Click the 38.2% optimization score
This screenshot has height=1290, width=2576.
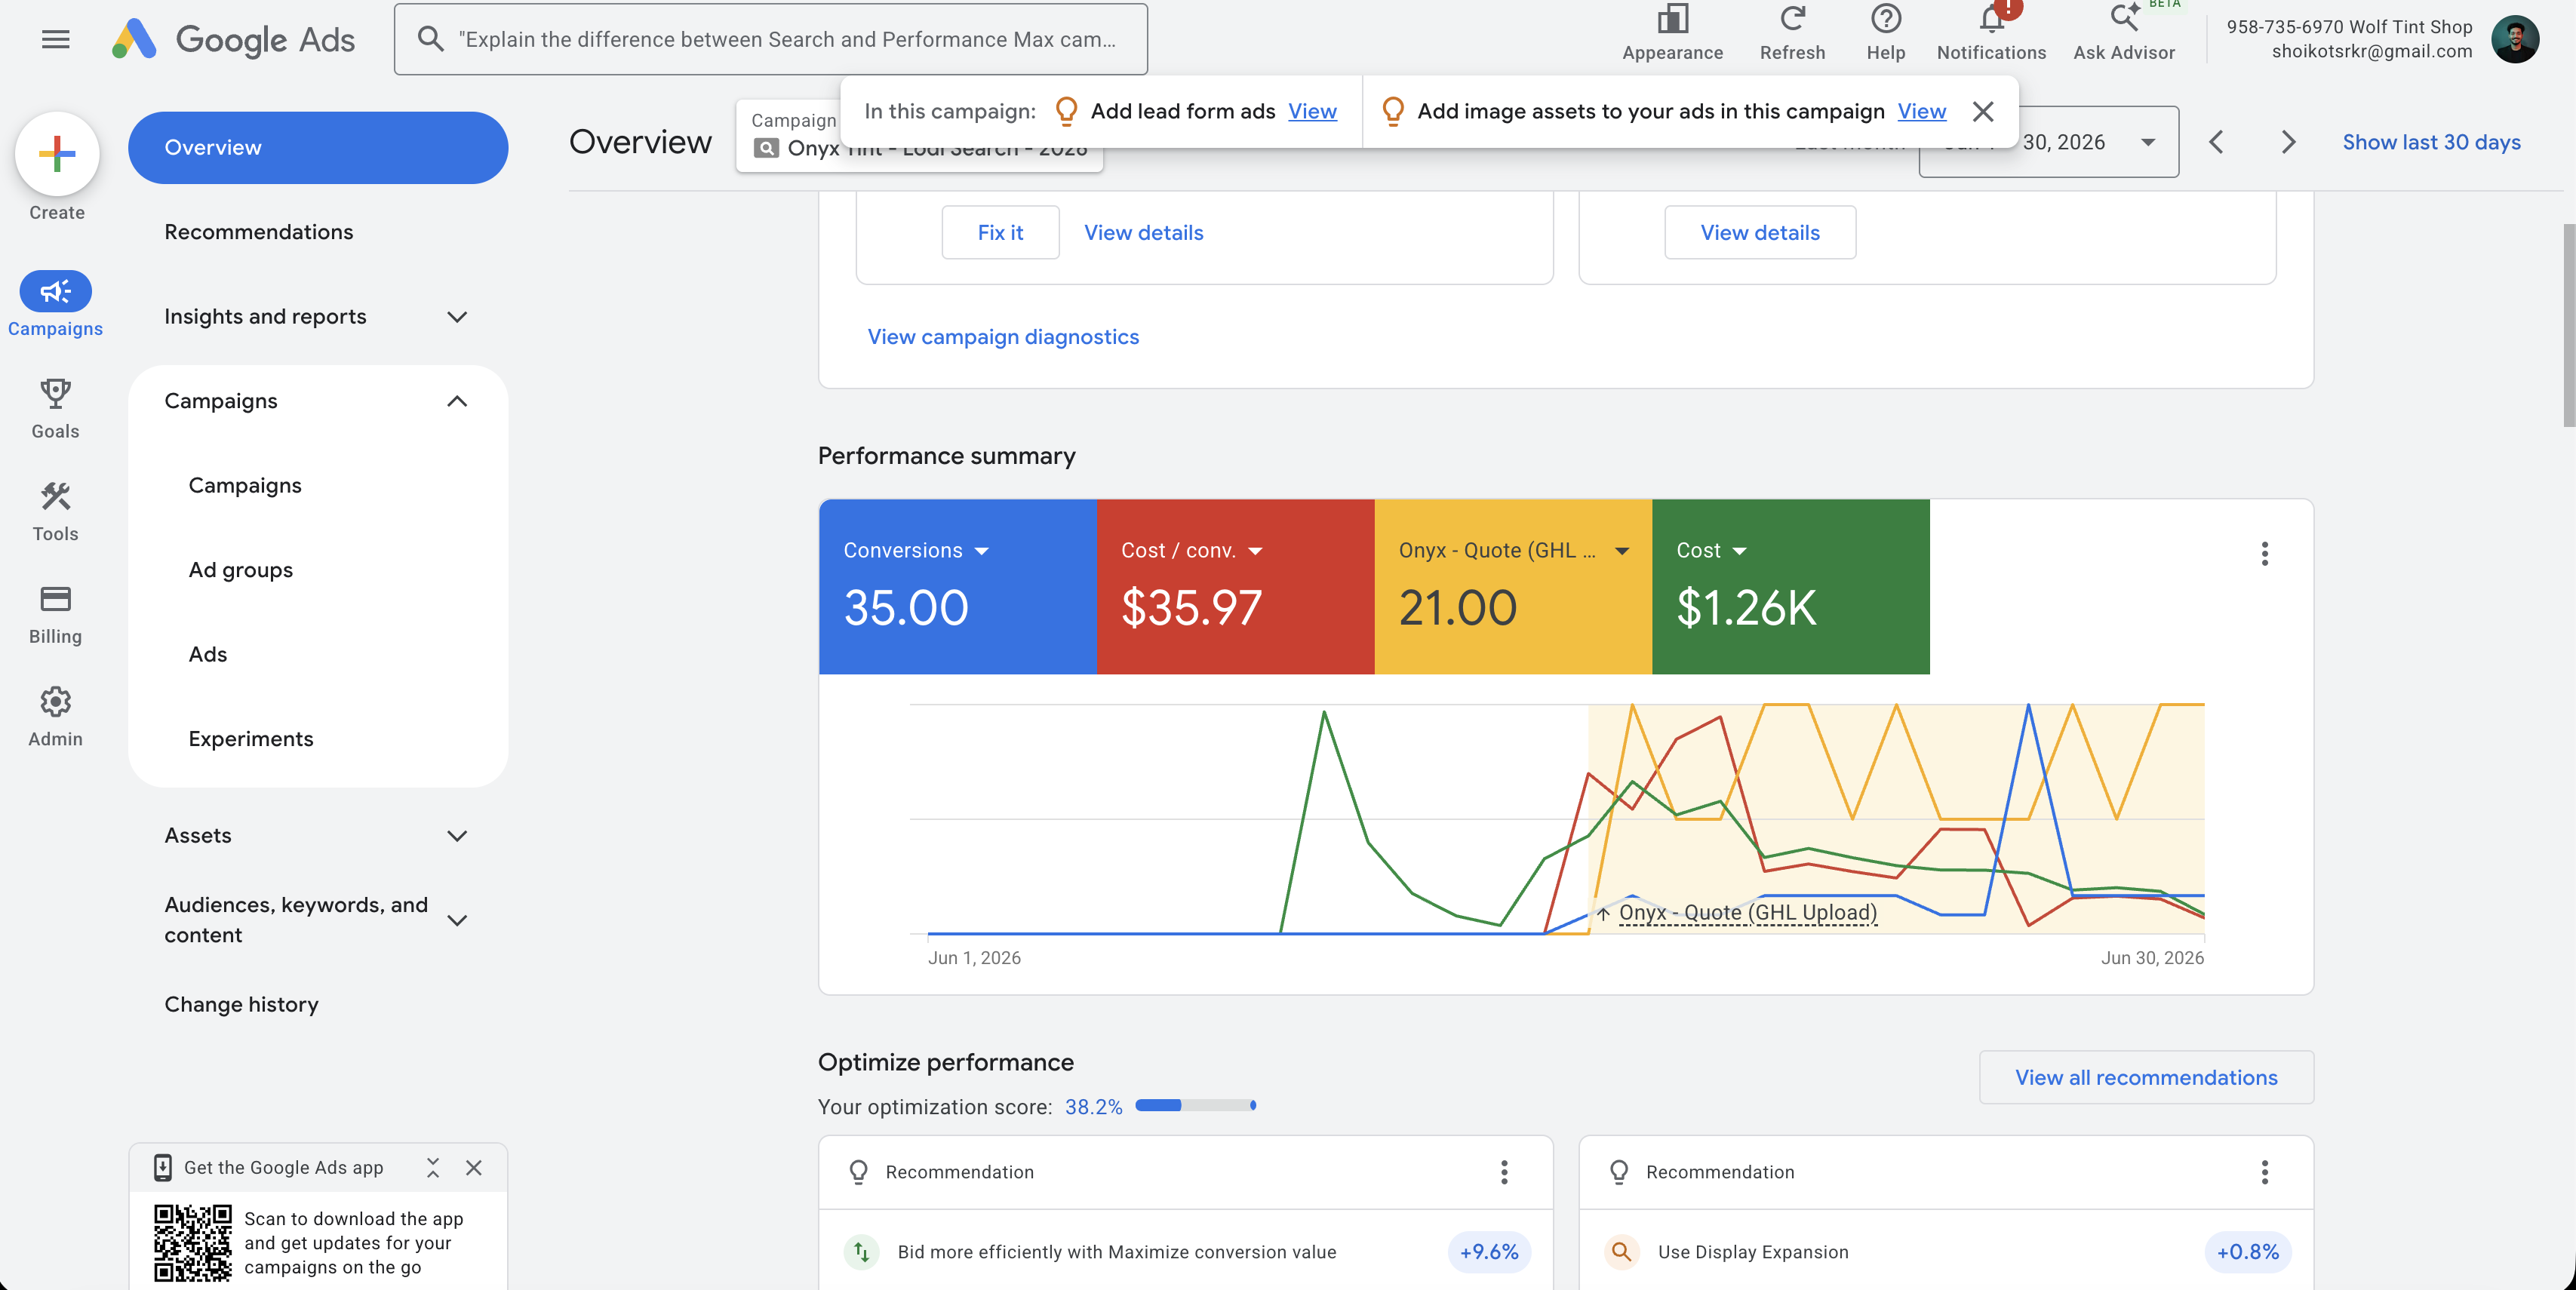[1093, 1107]
